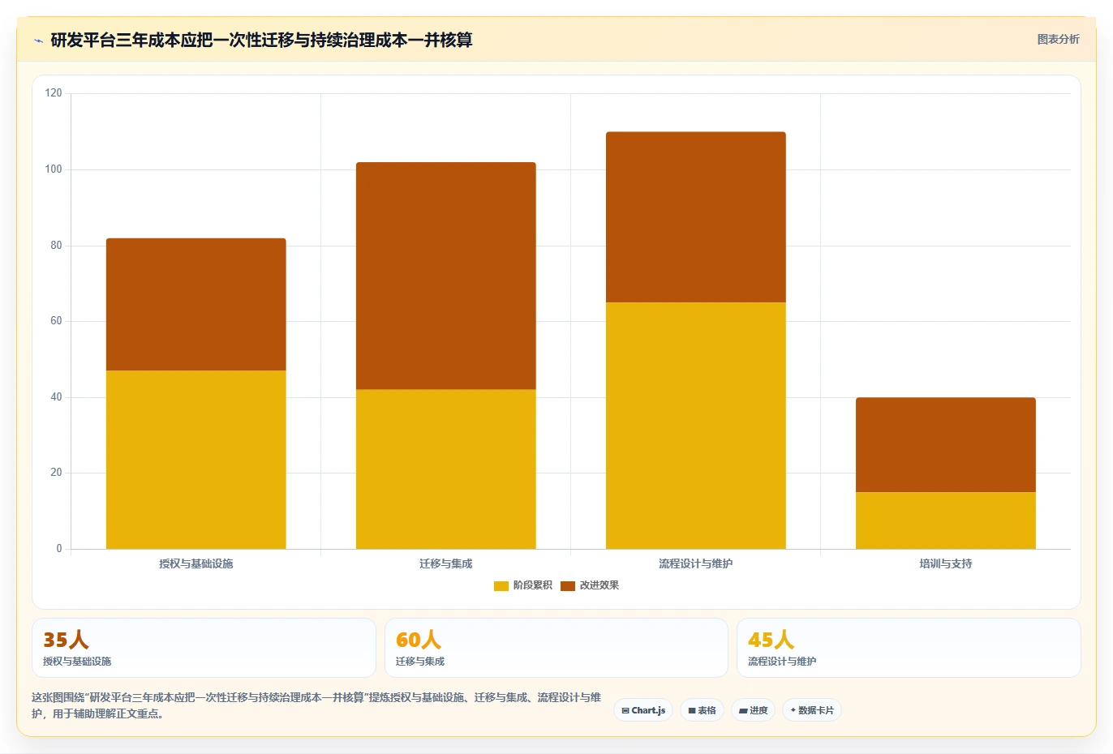Screen dimensions: 1113x754
Task: Click the 进度 tag pill
Action: 753,710
